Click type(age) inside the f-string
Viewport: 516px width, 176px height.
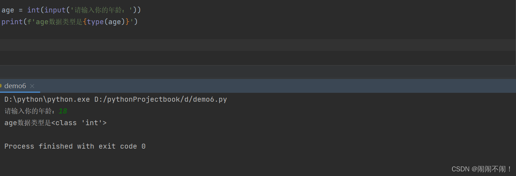point(106,22)
